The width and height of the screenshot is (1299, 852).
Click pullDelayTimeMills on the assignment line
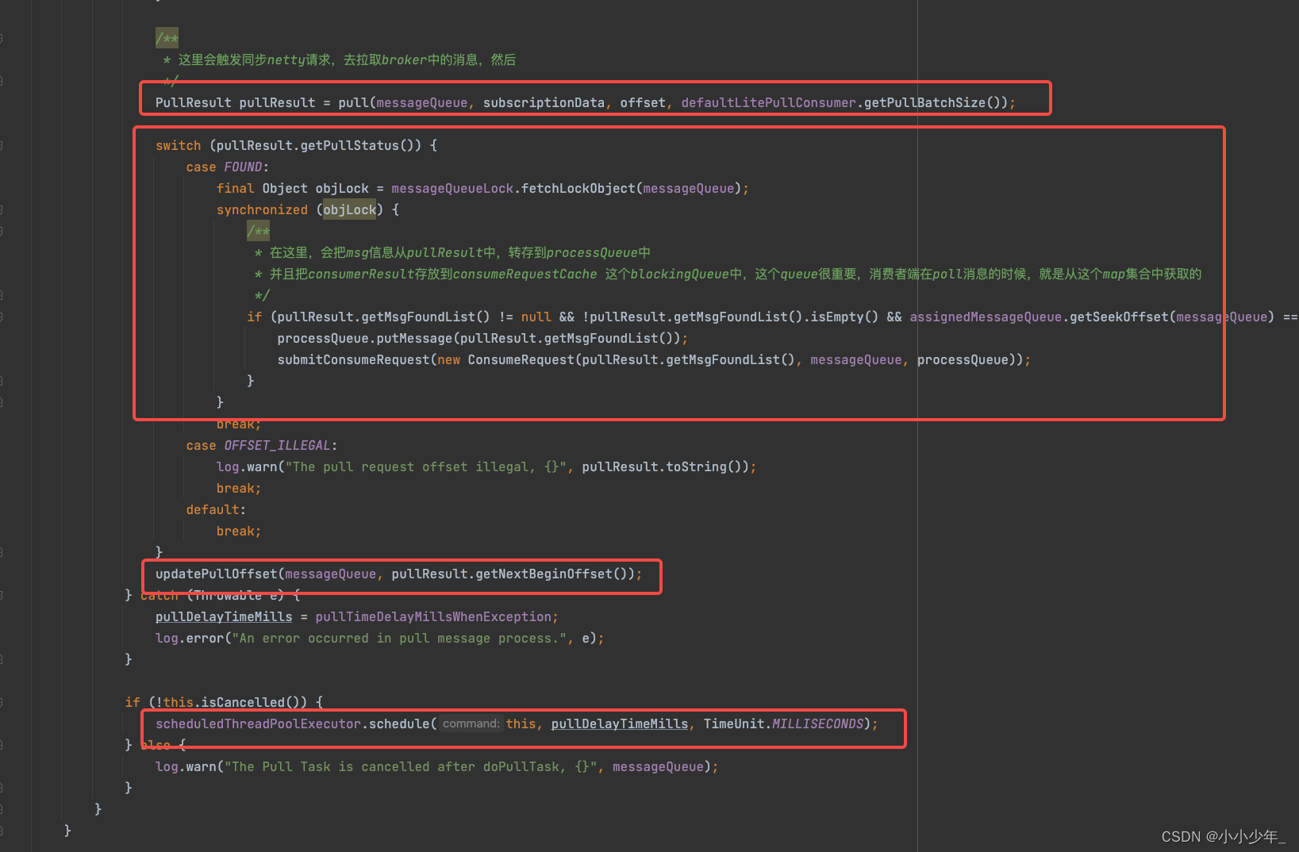pos(224,616)
